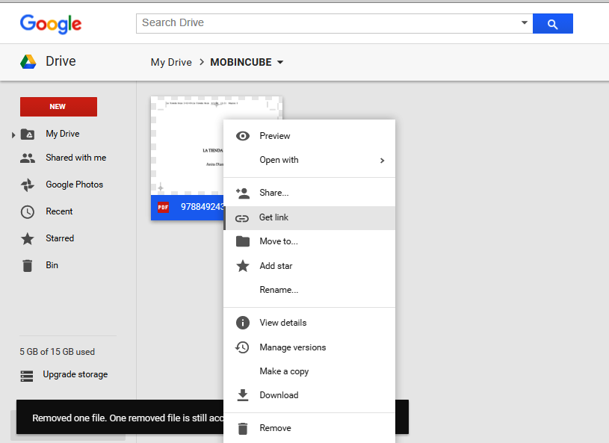The height and width of the screenshot is (443, 609).
Task: Open the Bin in the sidebar
Action: [x=52, y=265]
